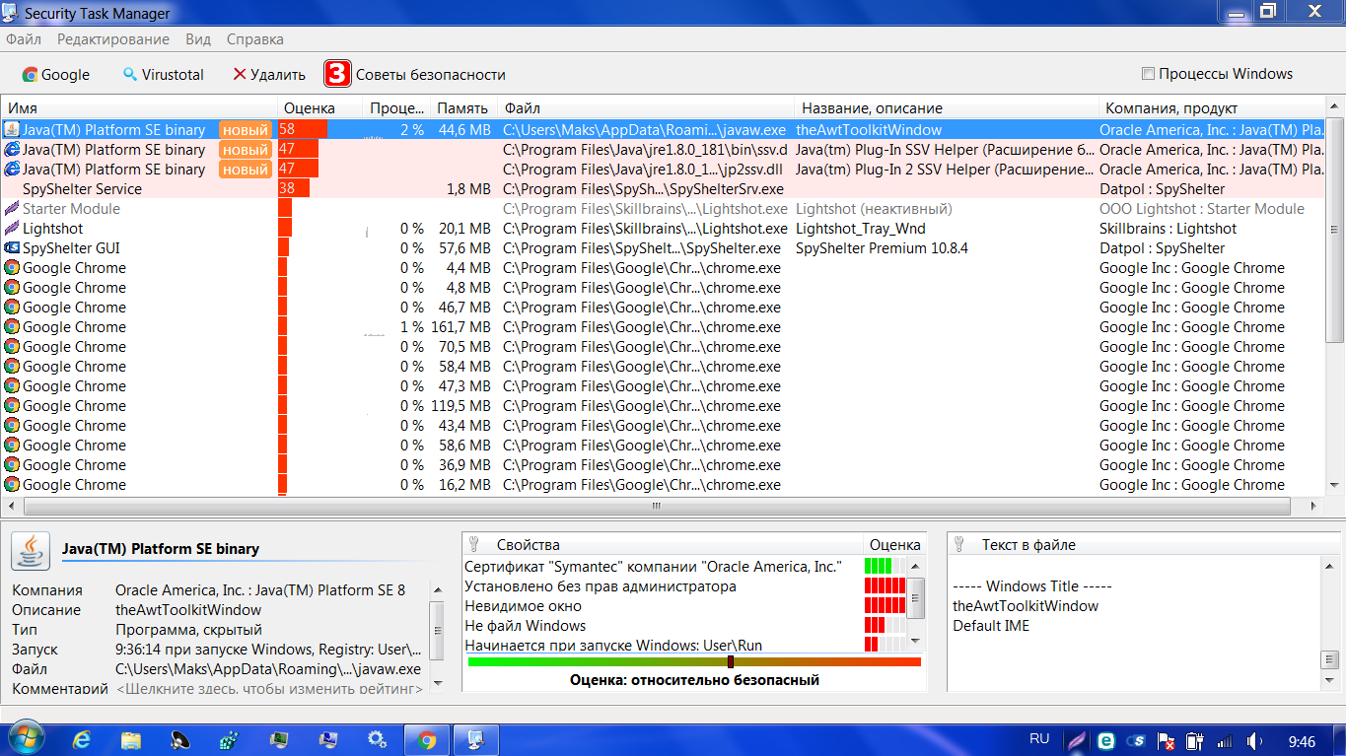Open the Файл menu
This screenshot has width=1346, height=756.
coord(24,39)
